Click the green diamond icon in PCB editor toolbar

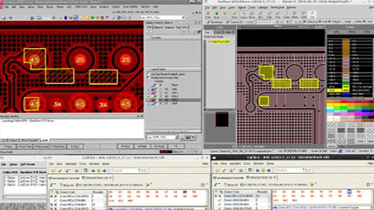92,17
